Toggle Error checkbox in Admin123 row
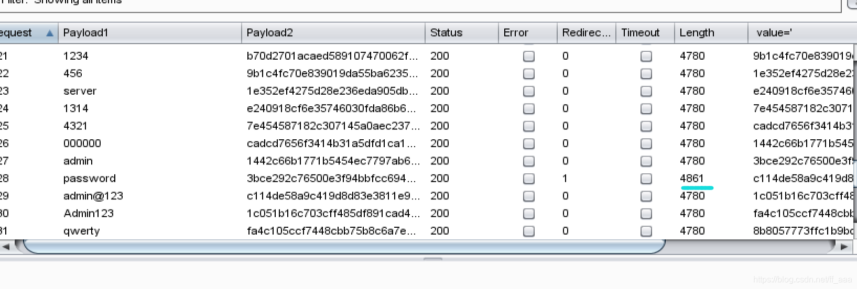Screen dimensions: 857x289 coord(529,214)
